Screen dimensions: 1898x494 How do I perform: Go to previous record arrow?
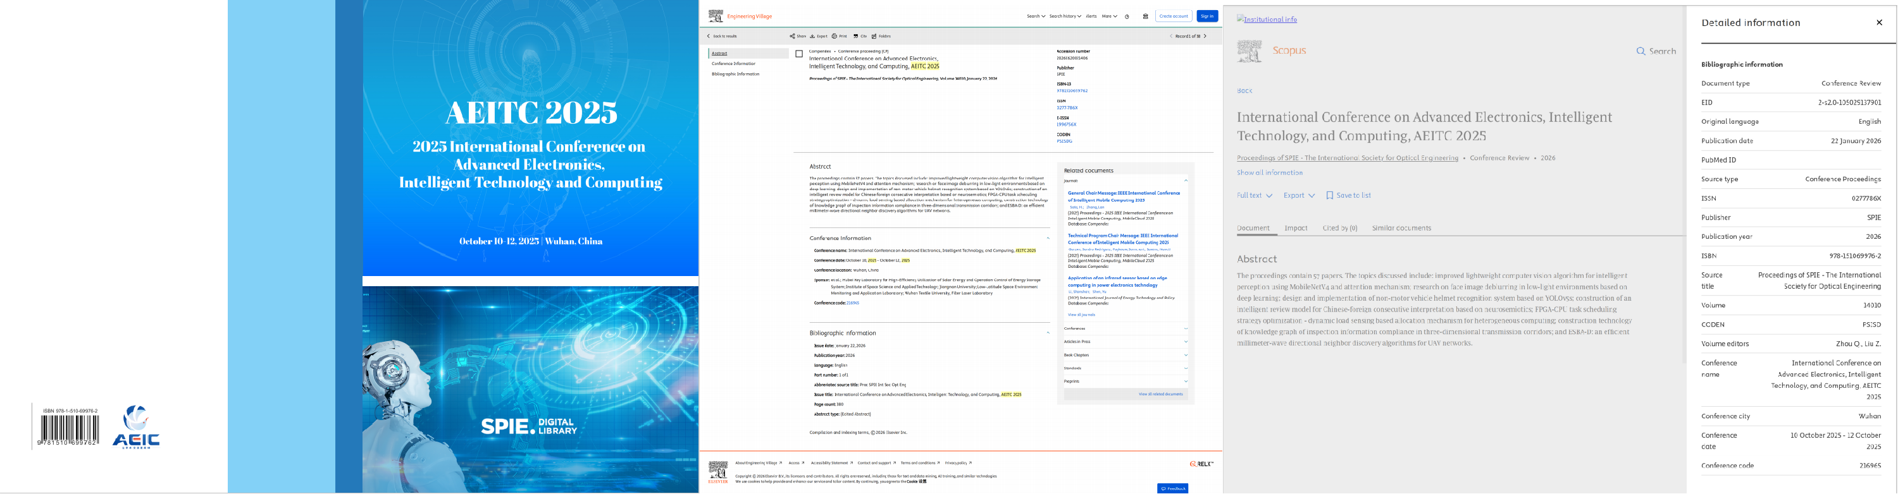[x=1171, y=36]
